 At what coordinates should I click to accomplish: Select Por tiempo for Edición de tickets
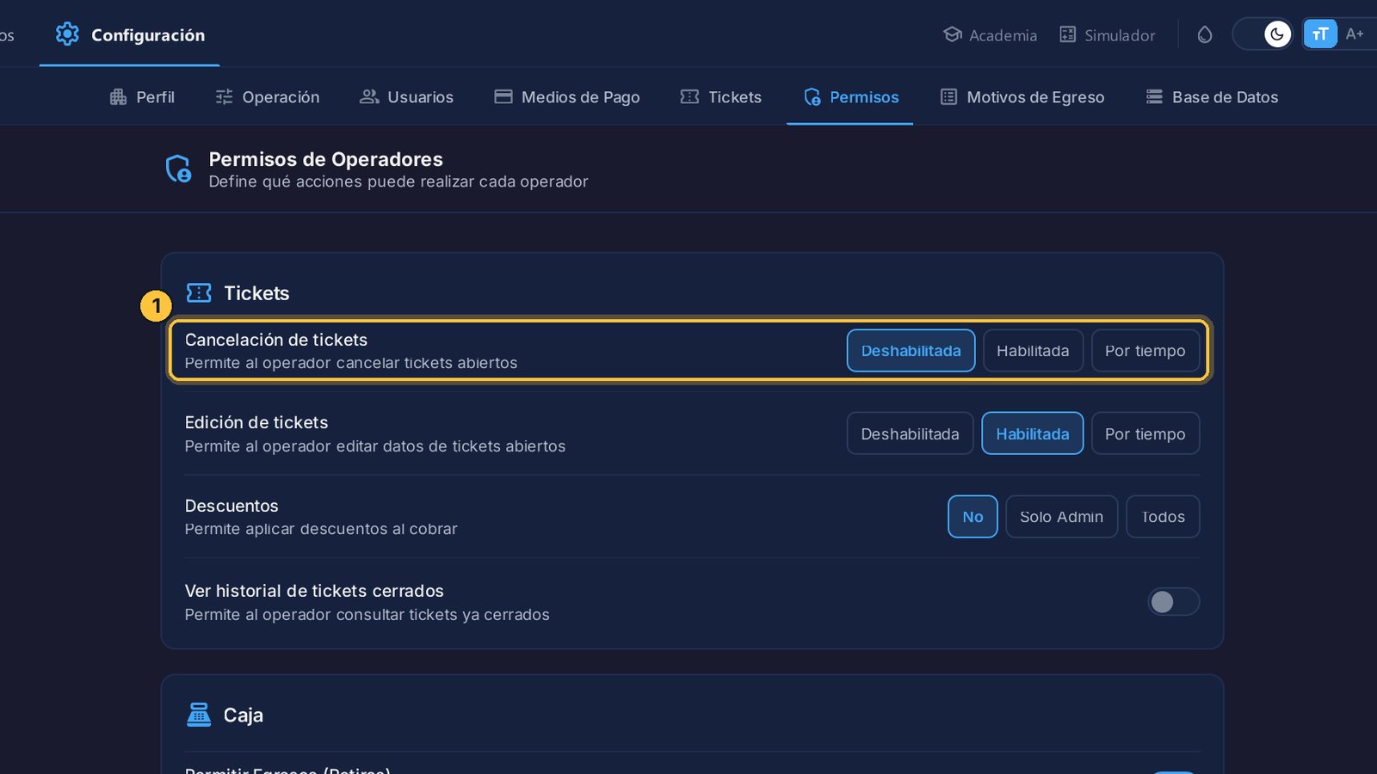[x=1145, y=433]
